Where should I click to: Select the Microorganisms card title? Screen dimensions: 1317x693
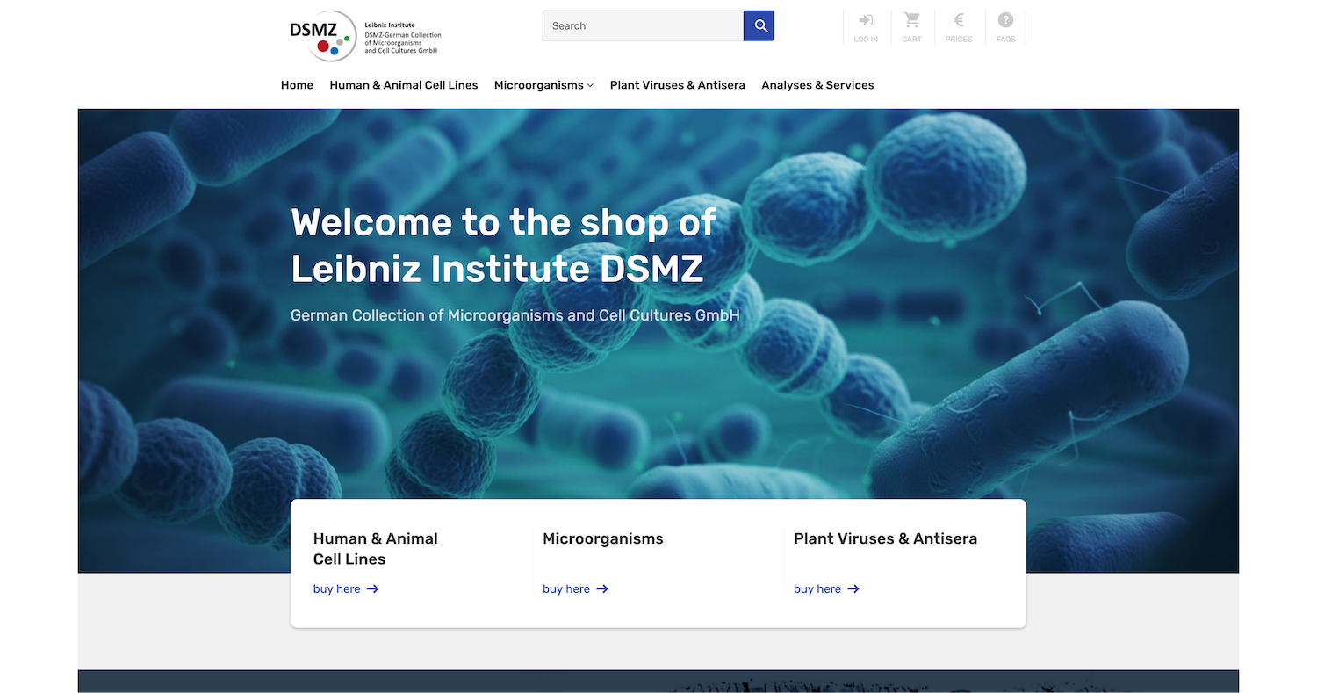point(603,538)
